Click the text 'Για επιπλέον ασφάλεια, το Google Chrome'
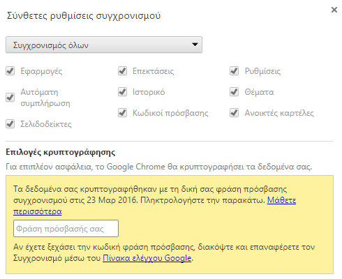The width and height of the screenshot is (342, 279). click(x=85, y=167)
